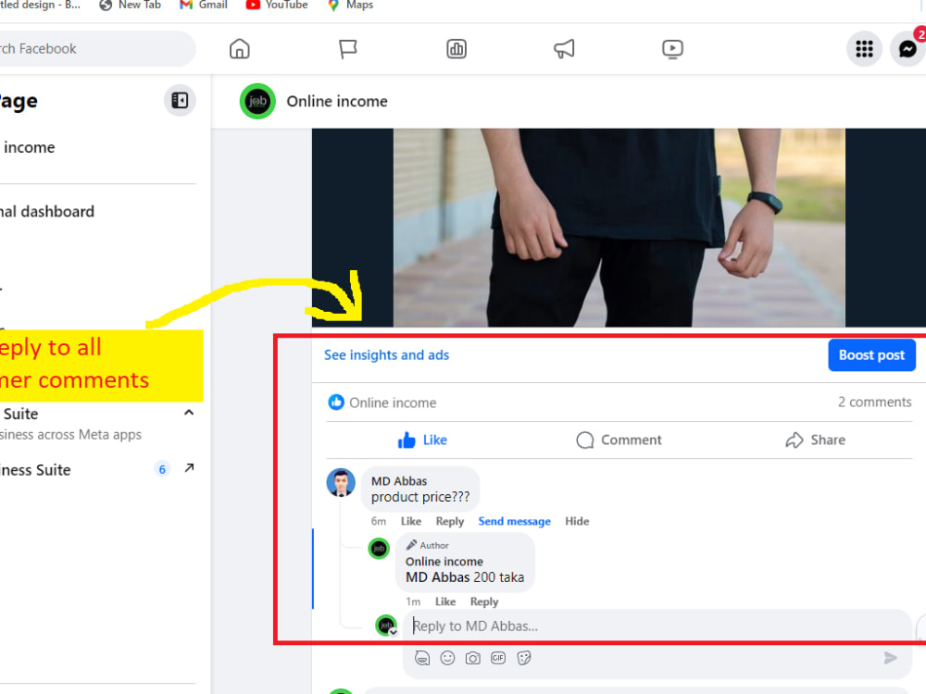
Task: Open the Pages flag icon
Action: (348, 48)
